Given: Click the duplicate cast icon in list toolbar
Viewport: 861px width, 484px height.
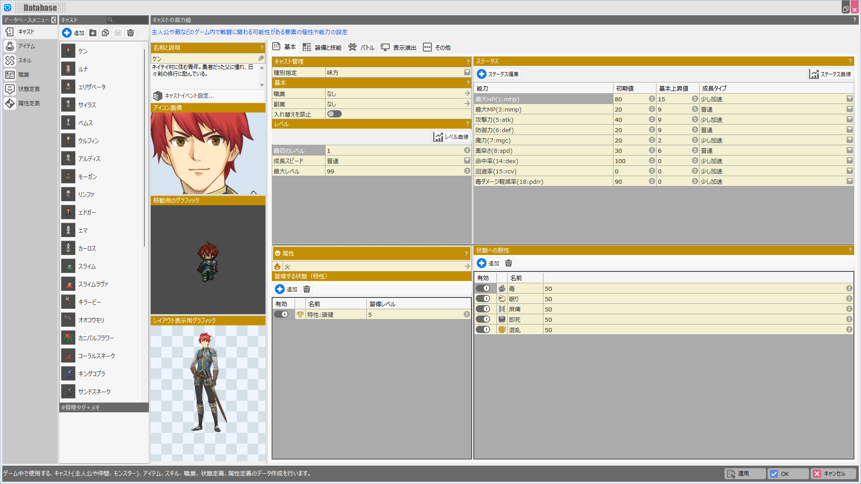Looking at the screenshot, I should pos(105,33).
